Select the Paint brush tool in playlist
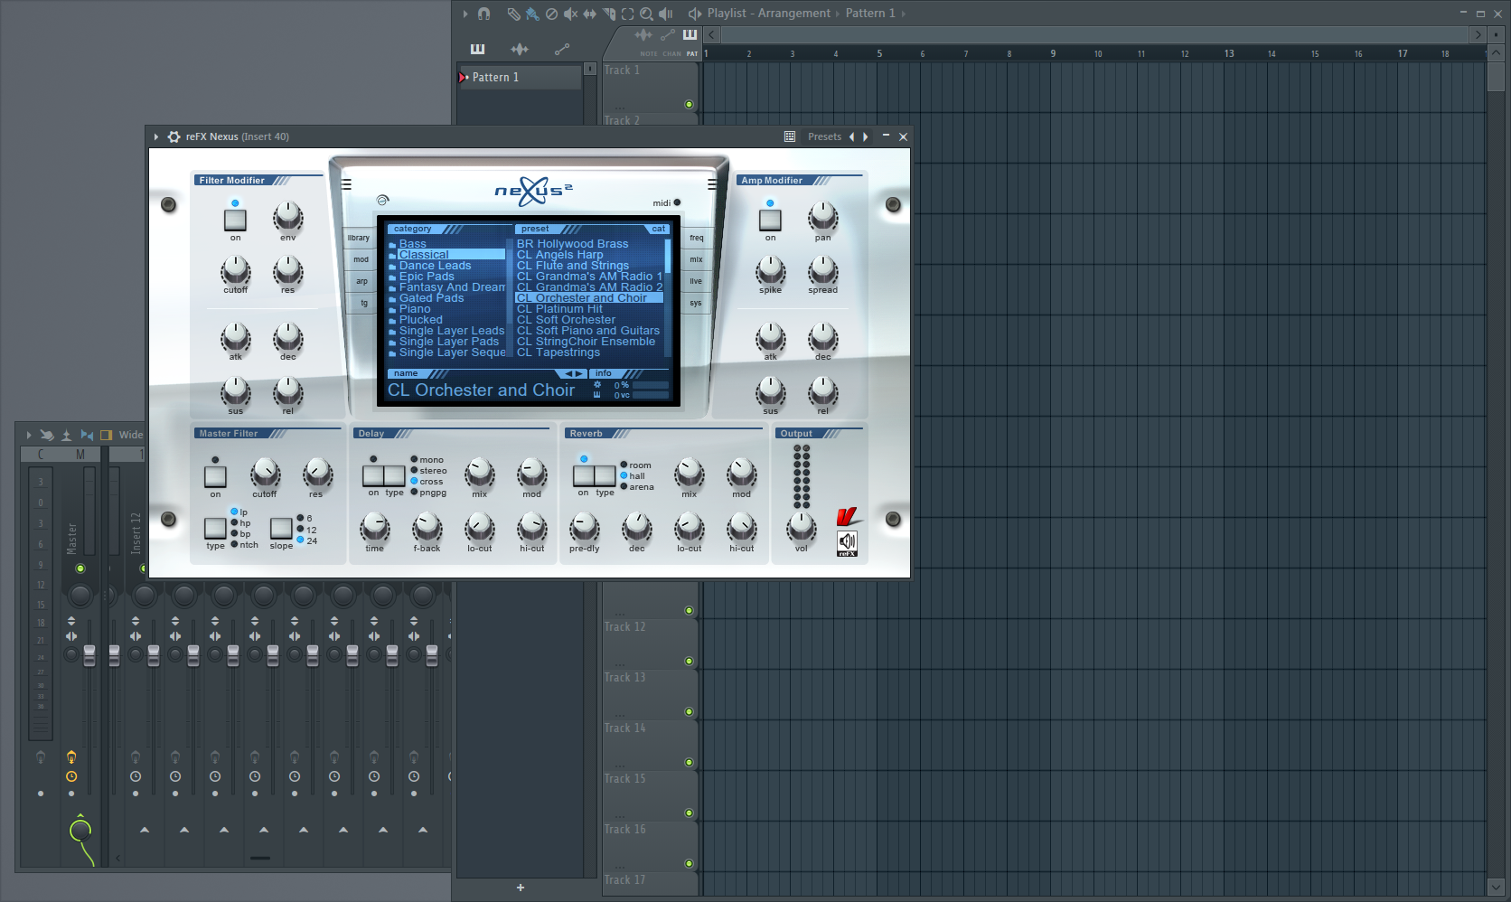The image size is (1511, 902). [532, 14]
